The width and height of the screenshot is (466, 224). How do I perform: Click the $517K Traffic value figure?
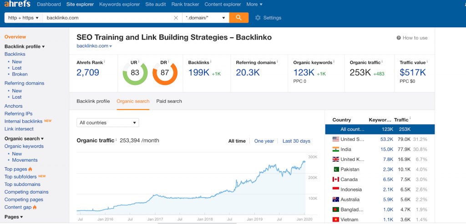pyautogui.click(x=412, y=72)
